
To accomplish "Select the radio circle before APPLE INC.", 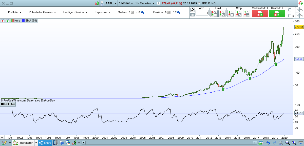I will point(199,3).
